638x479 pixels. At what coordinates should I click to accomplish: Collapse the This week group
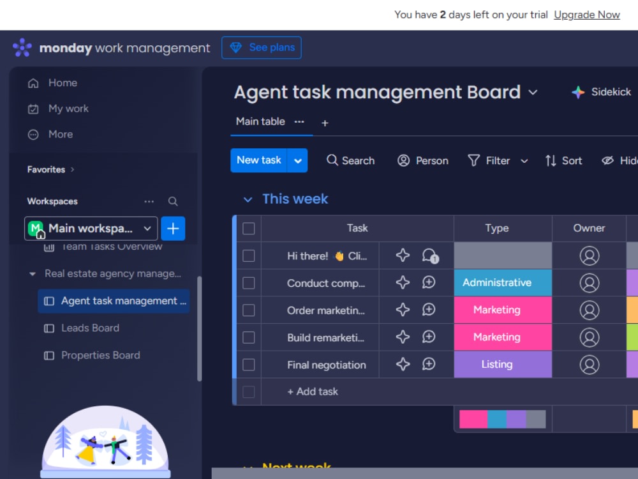(248, 199)
